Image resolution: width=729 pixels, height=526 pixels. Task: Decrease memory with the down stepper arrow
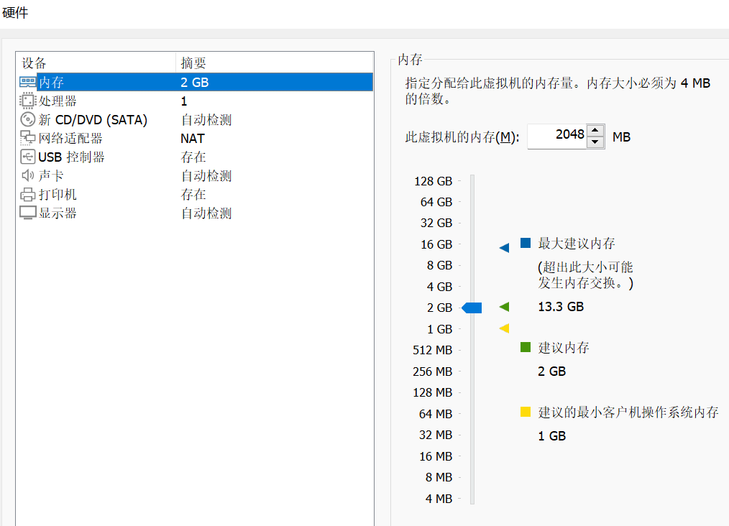(x=595, y=142)
